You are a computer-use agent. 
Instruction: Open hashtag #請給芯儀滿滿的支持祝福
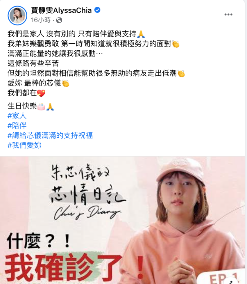[x=50, y=135]
